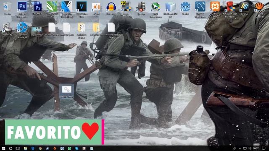Open Microsoft Edge from the taskbar
The image size is (269, 151).
point(33,148)
